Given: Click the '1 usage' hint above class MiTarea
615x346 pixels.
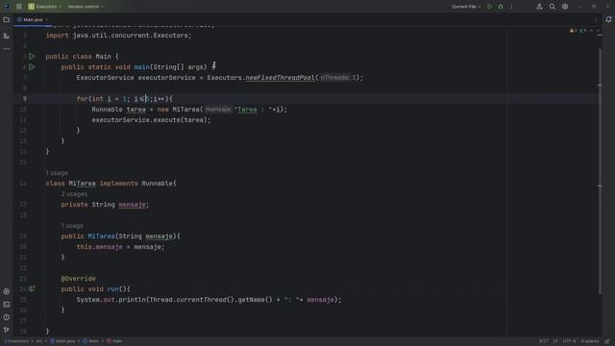Looking at the screenshot, I should click(x=57, y=173).
